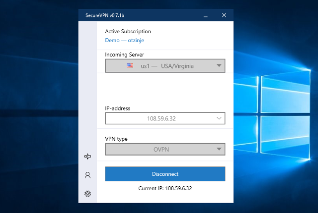Open the Demo — otzinje subscription link
The height and width of the screenshot is (213, 318).
tap(125, 40)
